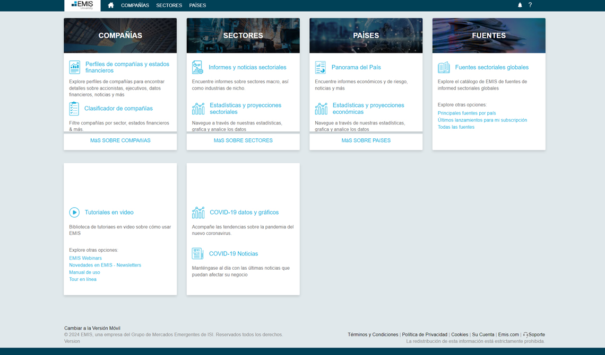Open Informes y noticias sectoriales
605x355 pixels.
[x=247, y=67]
